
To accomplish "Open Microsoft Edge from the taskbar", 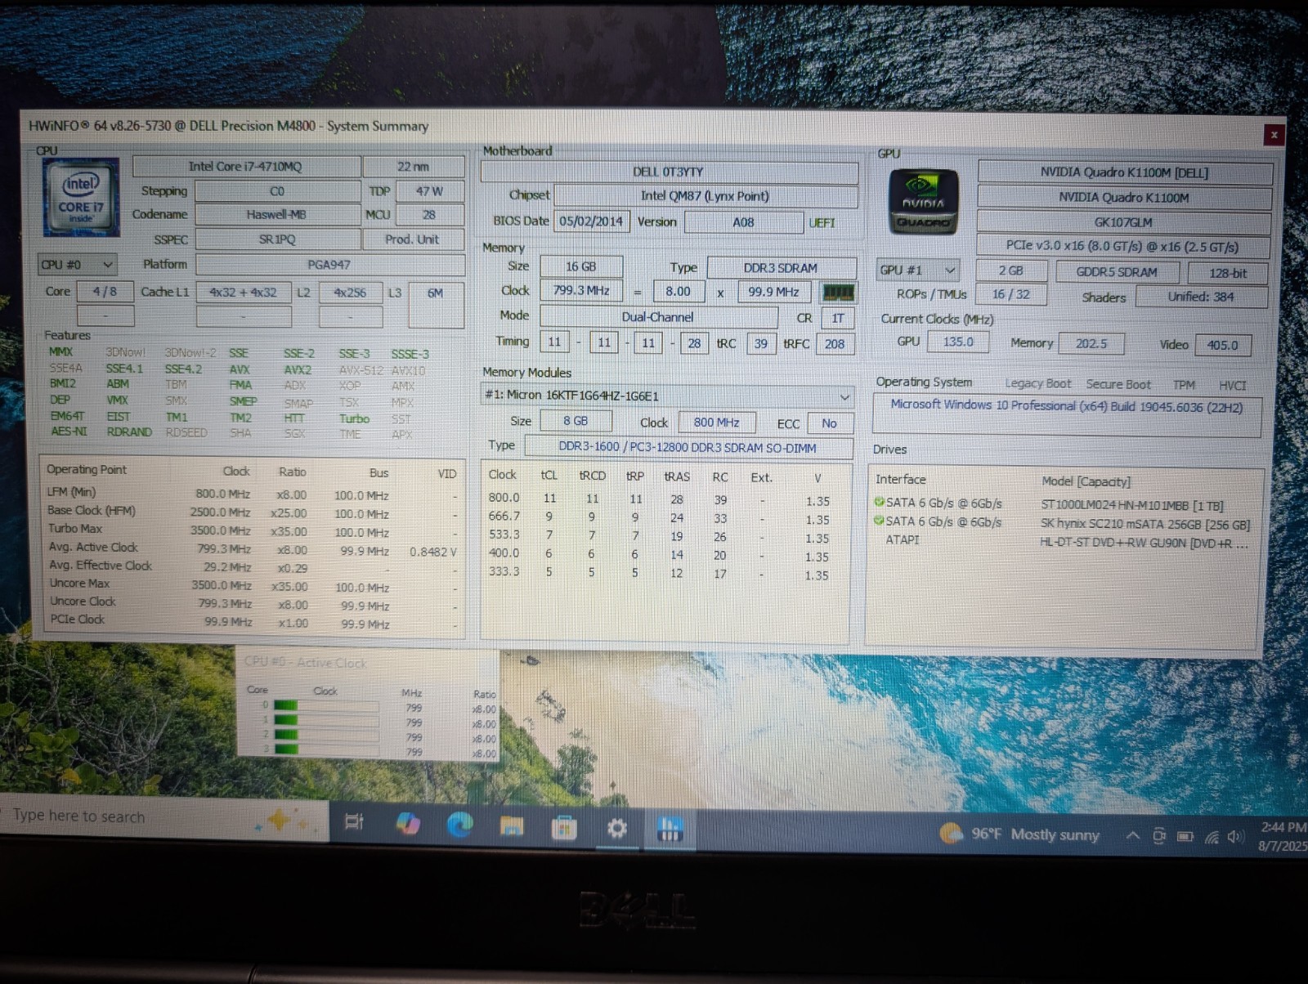I will click(459, 825).
